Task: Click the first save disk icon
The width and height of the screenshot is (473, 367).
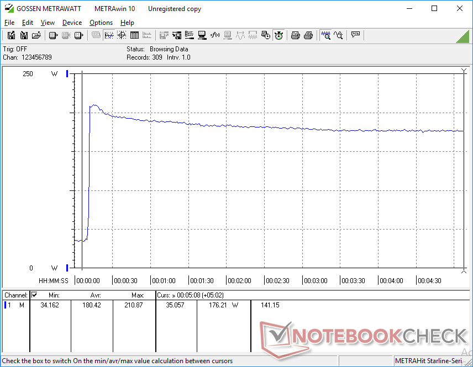Action: click(11, 35)
